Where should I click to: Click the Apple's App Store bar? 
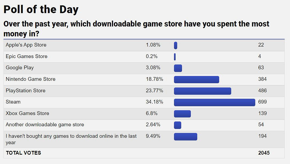pos(176,45)
